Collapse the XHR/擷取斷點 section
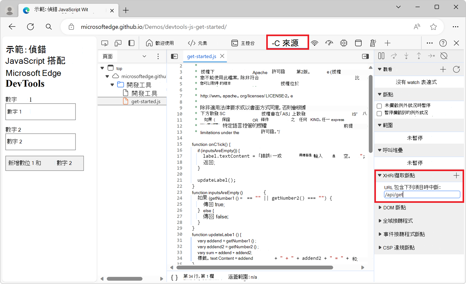This screenshot has height=284, width=466. [x=380, y=175]
